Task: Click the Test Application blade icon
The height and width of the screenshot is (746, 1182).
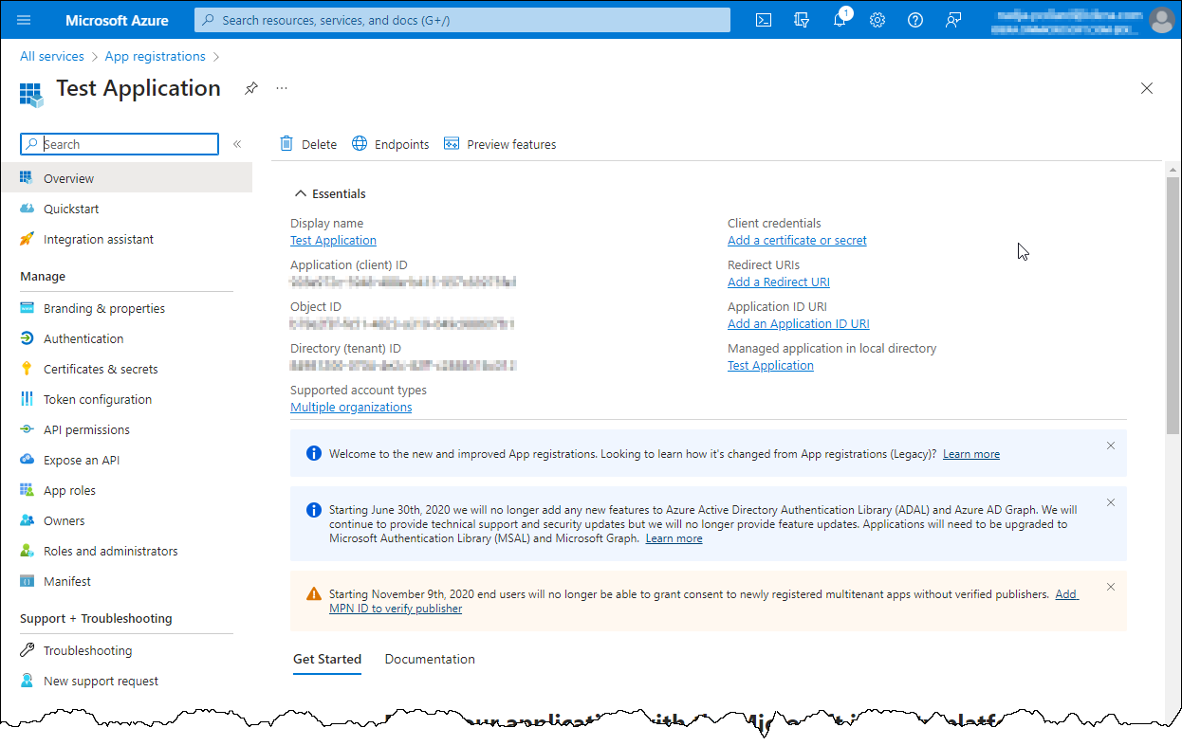Action: coord(31,93)
